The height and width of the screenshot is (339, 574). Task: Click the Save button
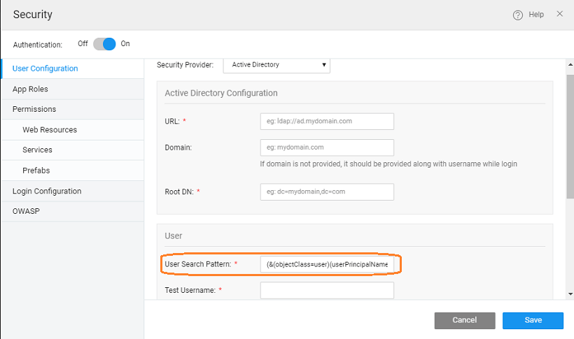point(533,320)
